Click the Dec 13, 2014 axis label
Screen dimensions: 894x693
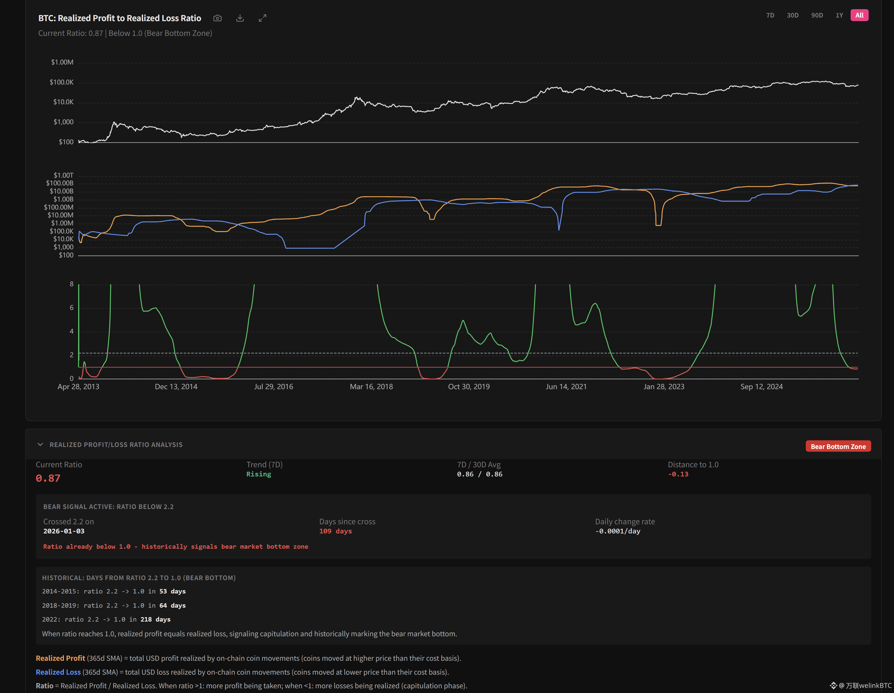click(176, 387)
